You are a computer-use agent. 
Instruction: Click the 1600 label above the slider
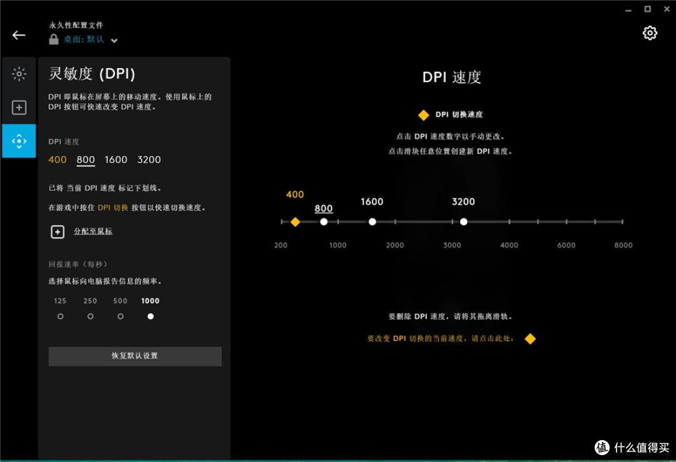coord(372,202)
